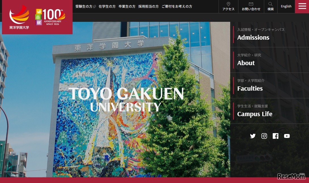Viewport: 309px width, 183px height.
Task: Click the お問い合わせ envelope icon
Action: [x=251, y=4]
